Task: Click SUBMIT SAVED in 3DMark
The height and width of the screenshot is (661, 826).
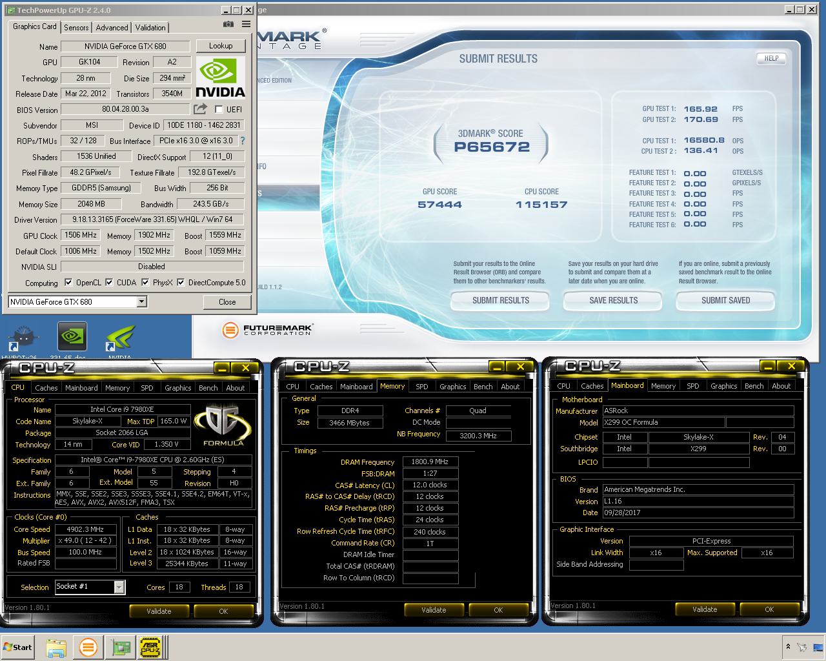Action: (x=726, y=300)
